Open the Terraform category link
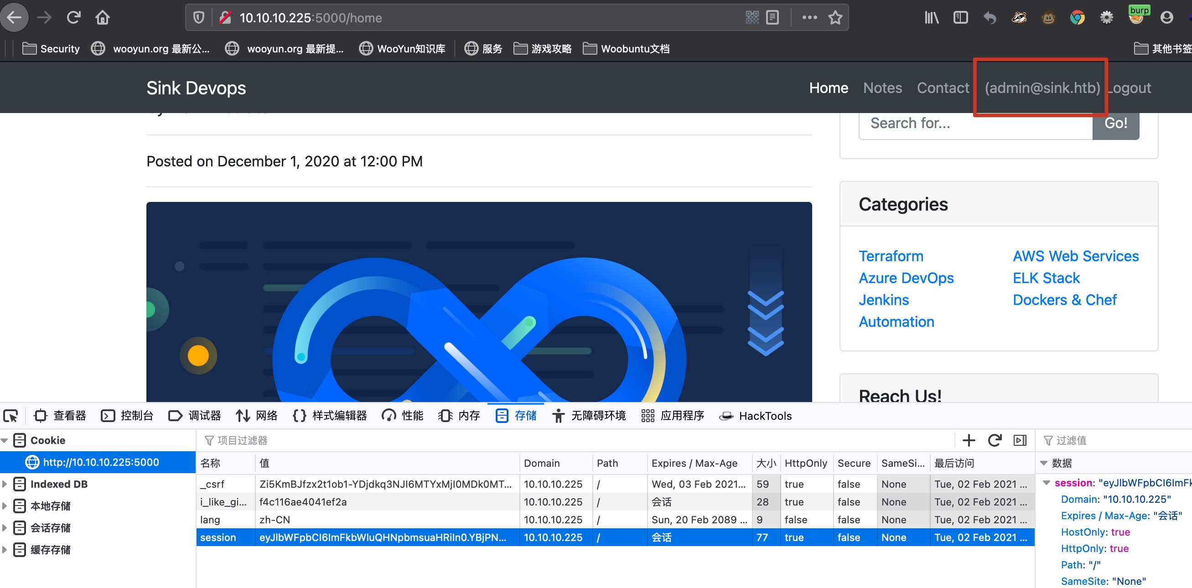Image resolution: width=1192 pixels, height=588 pixels. [x=891, y=256]
